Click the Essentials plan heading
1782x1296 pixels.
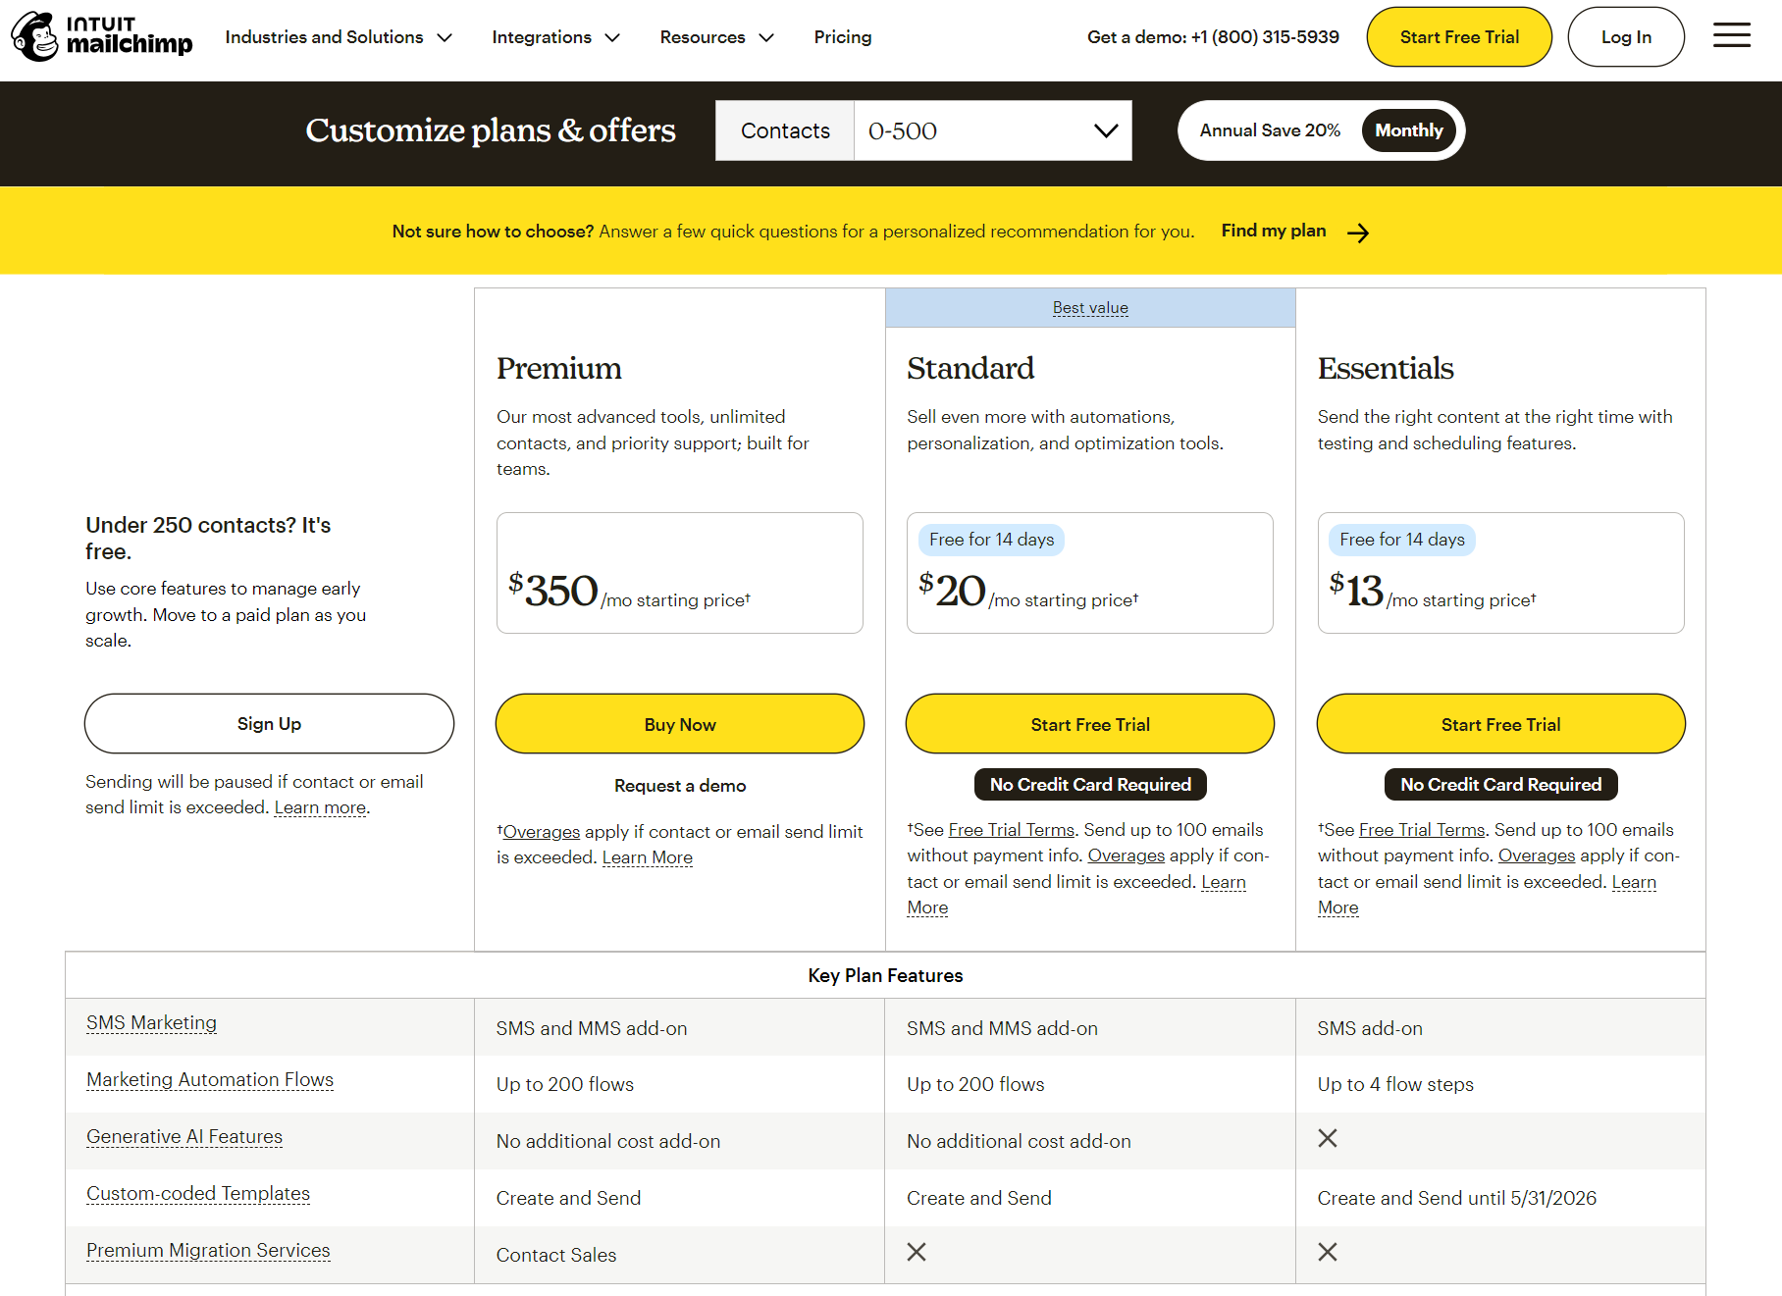1386,369
